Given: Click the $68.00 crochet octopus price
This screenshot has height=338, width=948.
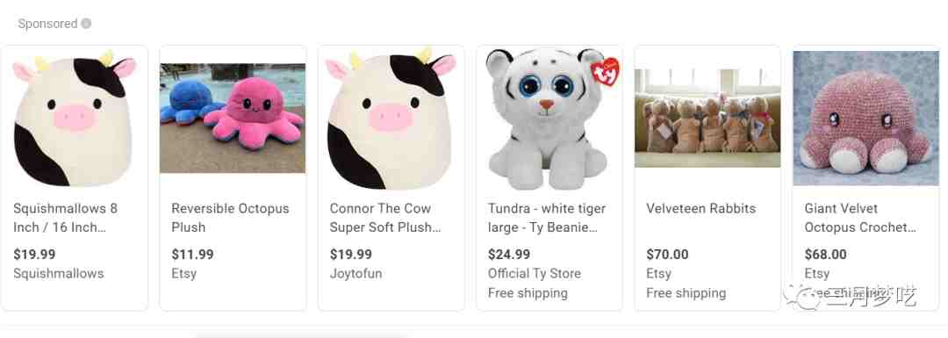Looking at the screenshot, I should pos(825,255).
